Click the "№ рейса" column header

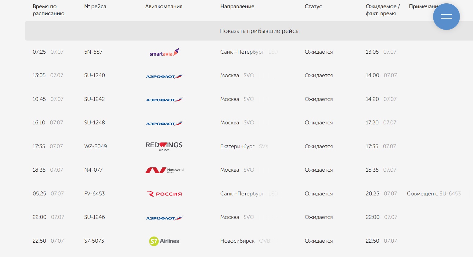[x=95, y=6]
